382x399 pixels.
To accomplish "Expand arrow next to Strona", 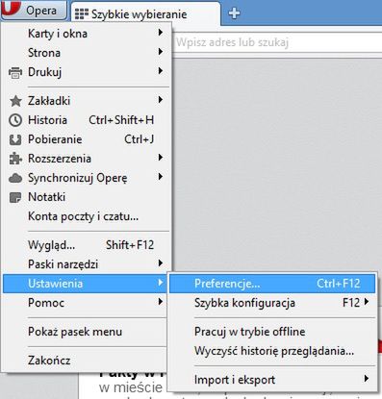I will click(x=161, y=52).
